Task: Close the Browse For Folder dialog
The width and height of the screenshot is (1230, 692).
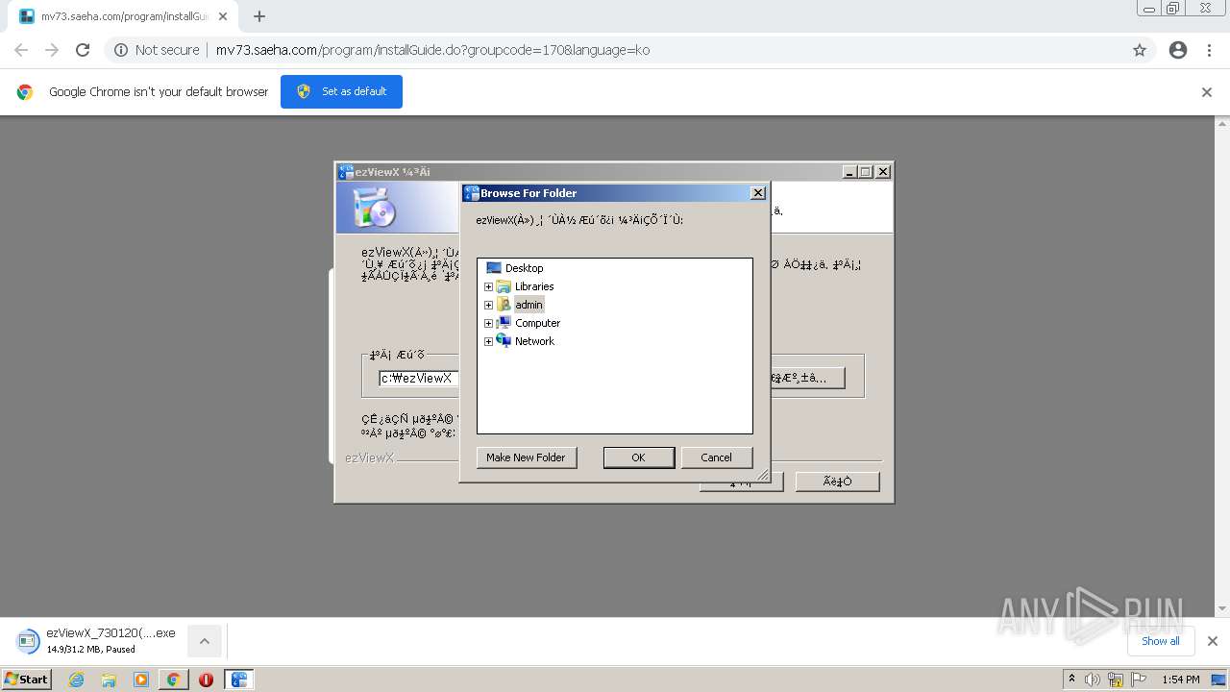Action: 757,193
